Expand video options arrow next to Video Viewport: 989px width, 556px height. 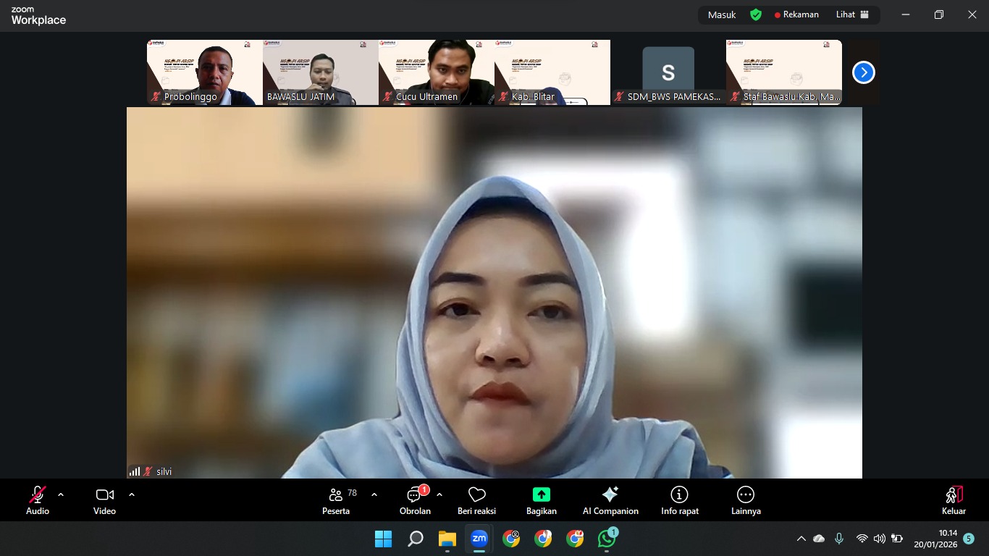click(132, 494)
